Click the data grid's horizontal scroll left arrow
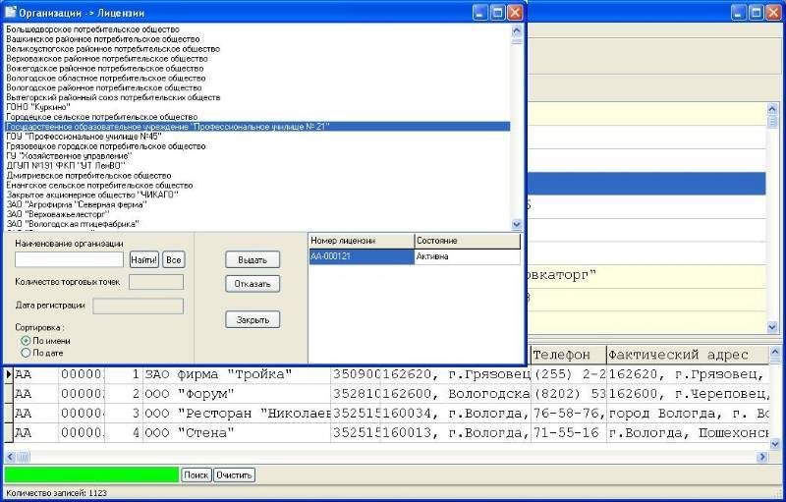 (11, 456)
